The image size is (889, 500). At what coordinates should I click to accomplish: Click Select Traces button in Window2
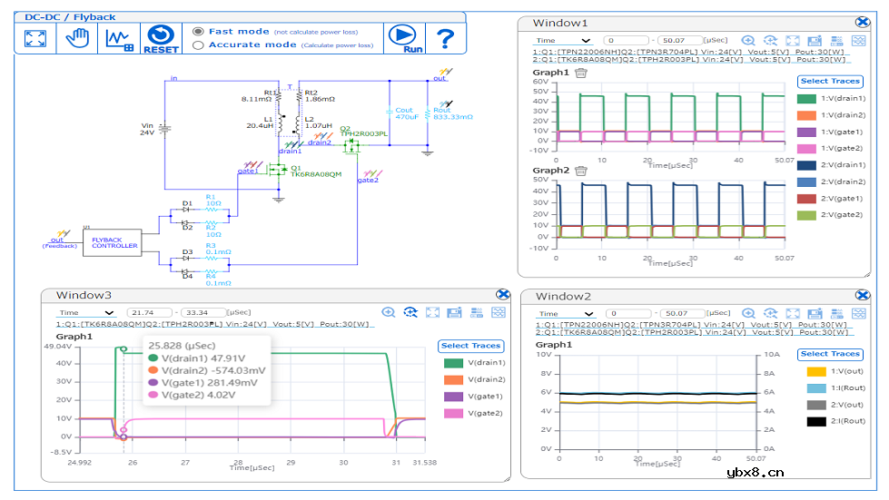[x=830, y=354]
